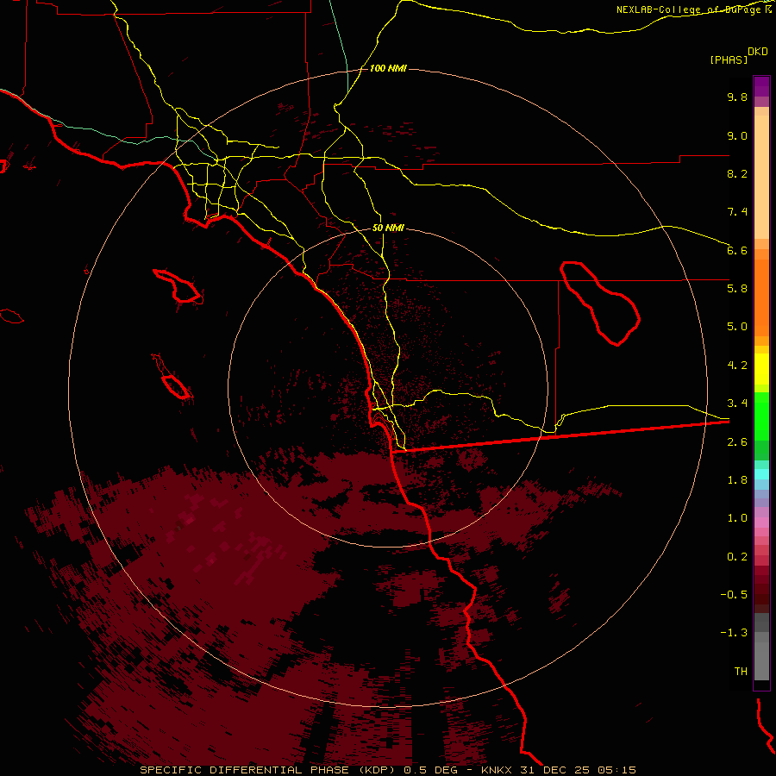The image size is (776, 776).
Task: Pick the yellow band on the color bar
Action: [x=761, y=369]
